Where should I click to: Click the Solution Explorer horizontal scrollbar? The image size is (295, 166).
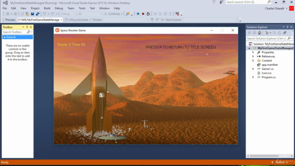(264, 156)
